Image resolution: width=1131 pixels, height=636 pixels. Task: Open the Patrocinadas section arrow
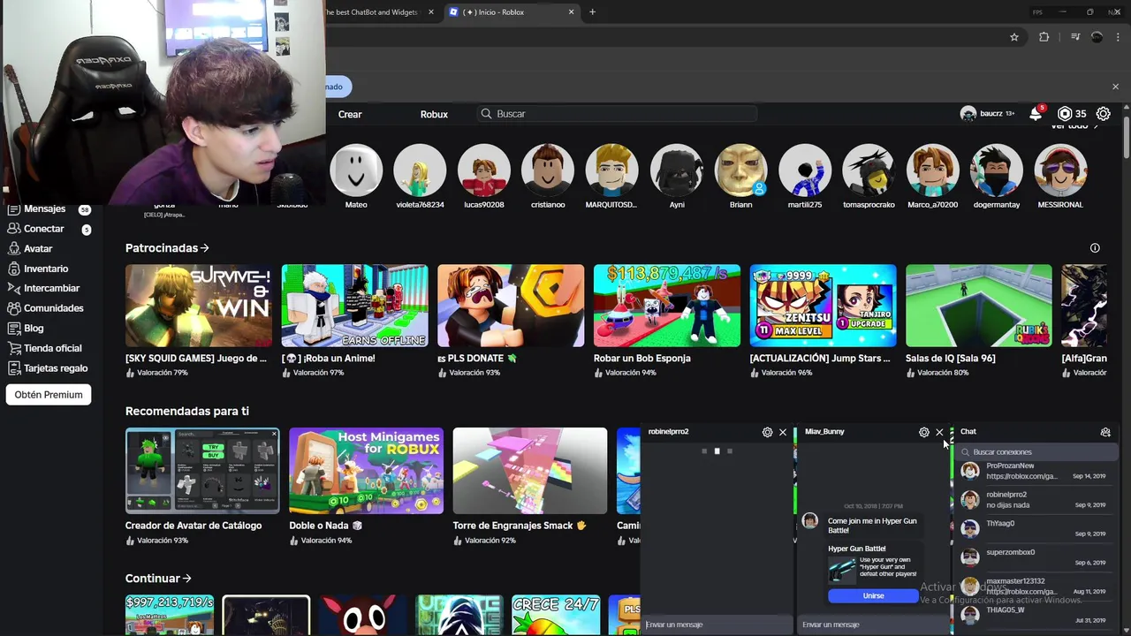coord(205,248)
